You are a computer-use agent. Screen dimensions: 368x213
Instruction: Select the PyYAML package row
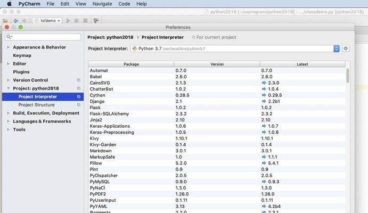217,207
